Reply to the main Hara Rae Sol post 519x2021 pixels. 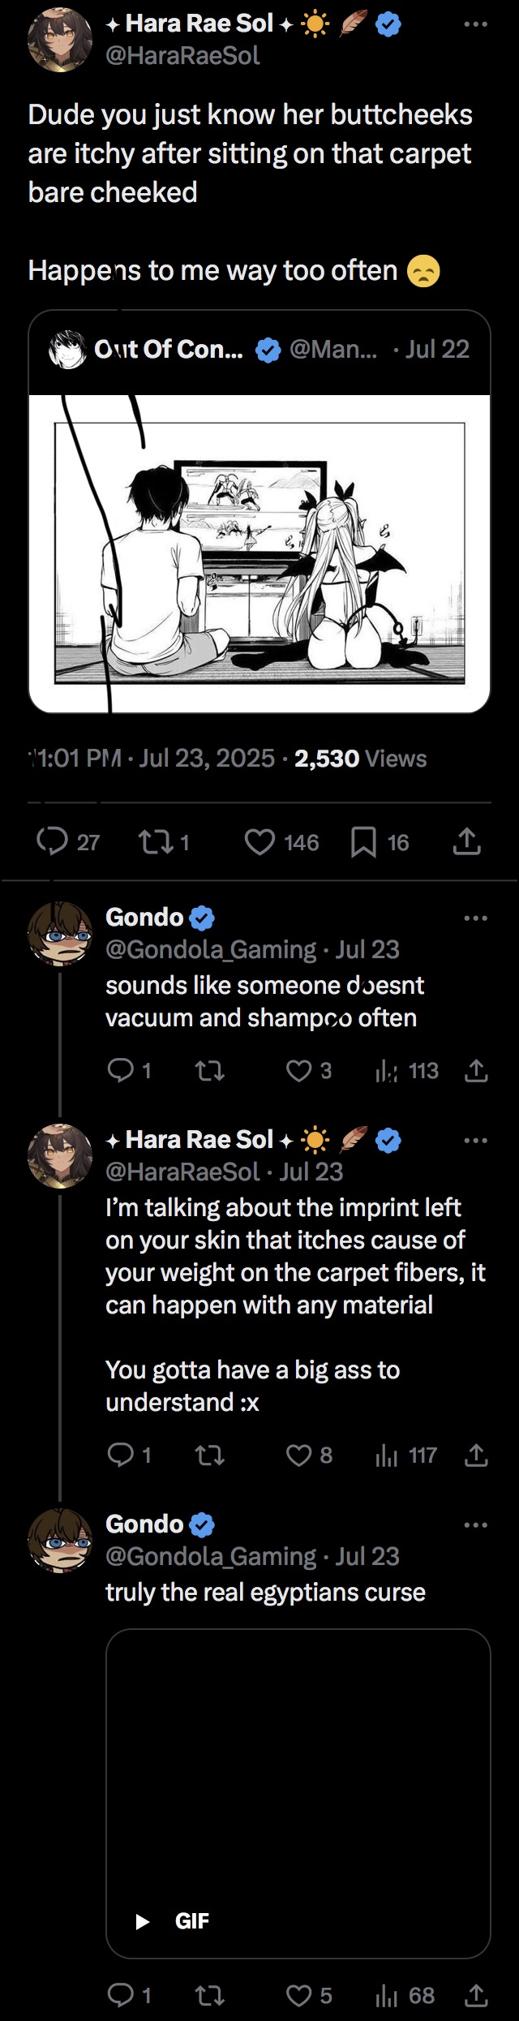pyautogui.click(x=53, y=841)
